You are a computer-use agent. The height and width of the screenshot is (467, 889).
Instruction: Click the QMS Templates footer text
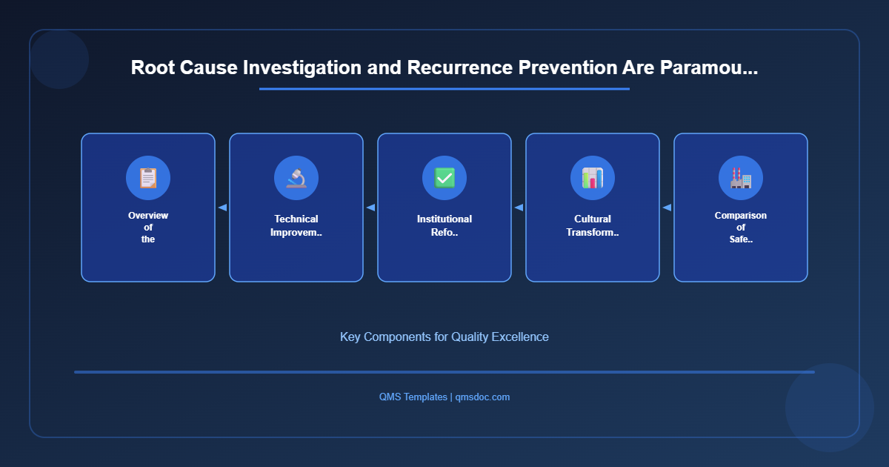tap(413, 397)
